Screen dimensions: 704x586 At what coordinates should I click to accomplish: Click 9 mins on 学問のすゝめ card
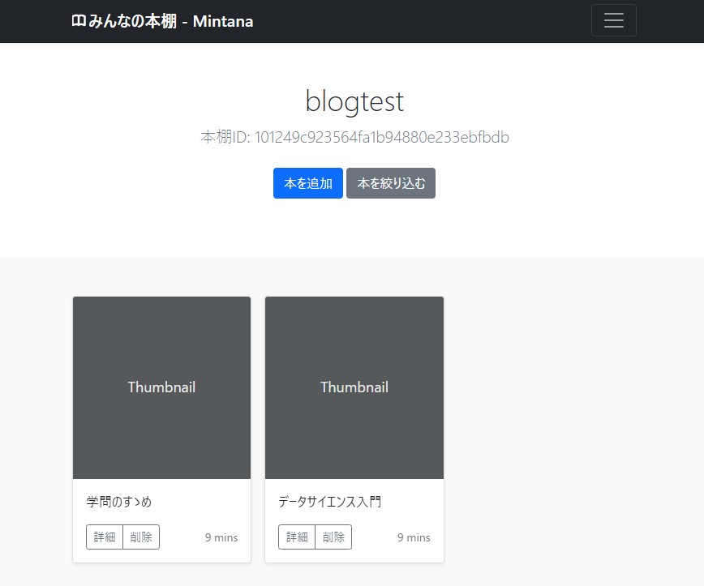click(x=221, y=537)
